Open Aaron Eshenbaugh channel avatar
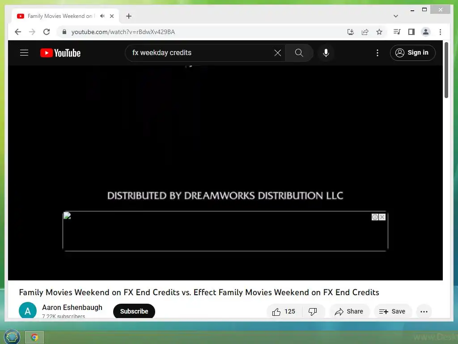 [x=28, y=310]
